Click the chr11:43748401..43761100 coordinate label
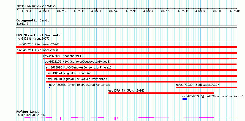This screenshot has width=245, height=121. (36, 6)
